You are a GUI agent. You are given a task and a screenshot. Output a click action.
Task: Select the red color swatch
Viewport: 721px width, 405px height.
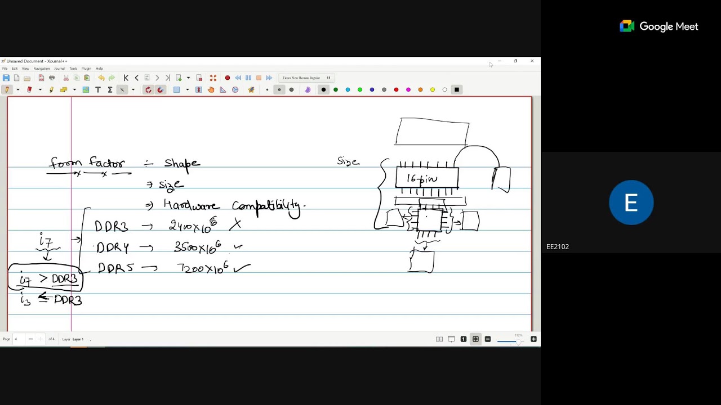(x=396, y=89)
